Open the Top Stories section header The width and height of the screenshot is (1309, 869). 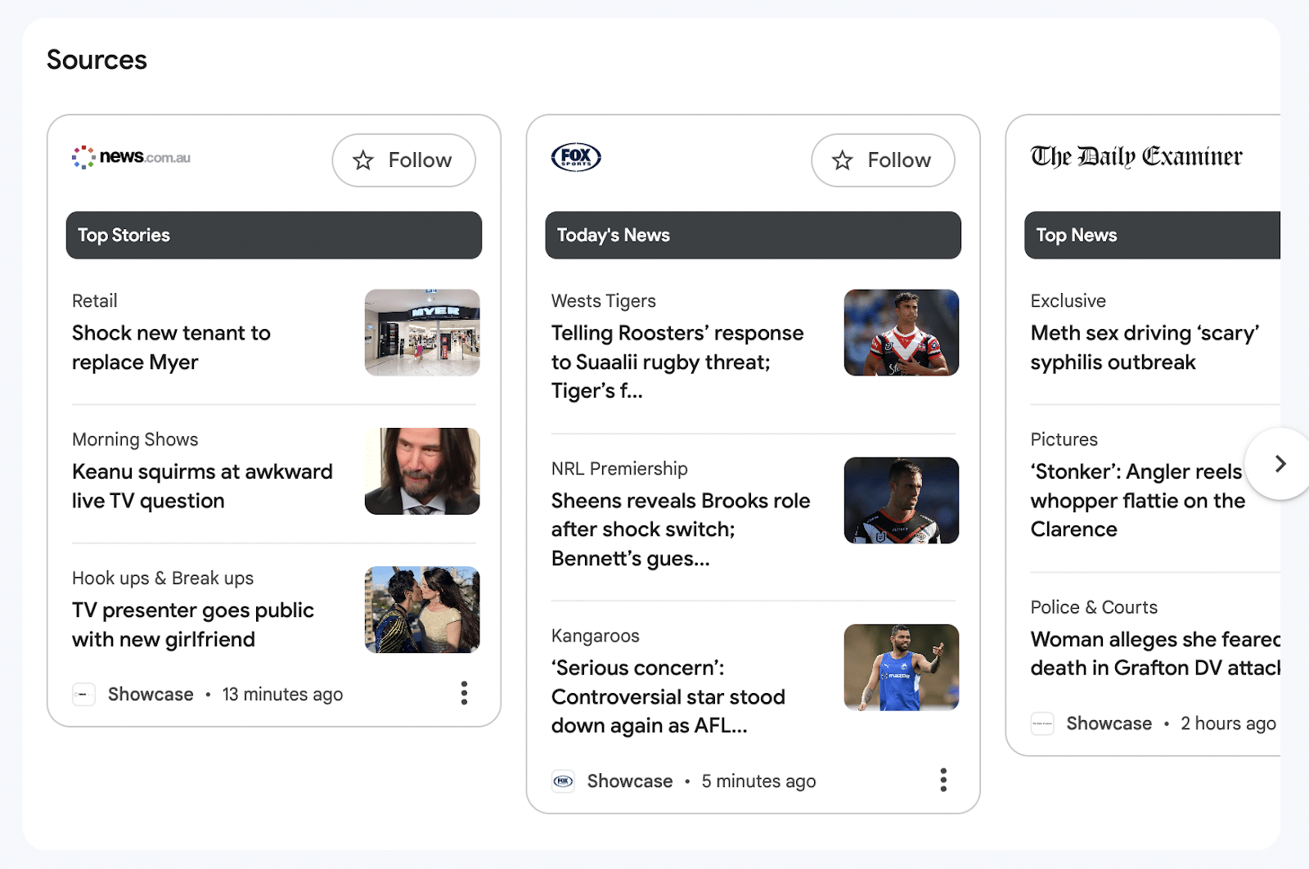[x=273, y=236]
